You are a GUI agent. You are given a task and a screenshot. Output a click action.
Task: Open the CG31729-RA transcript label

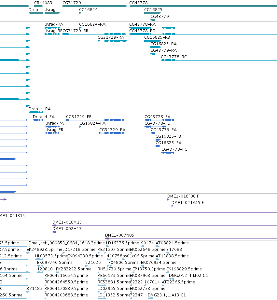111,37
